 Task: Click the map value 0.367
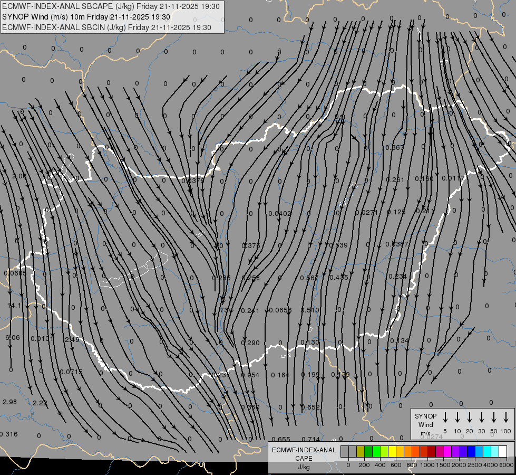395,148
